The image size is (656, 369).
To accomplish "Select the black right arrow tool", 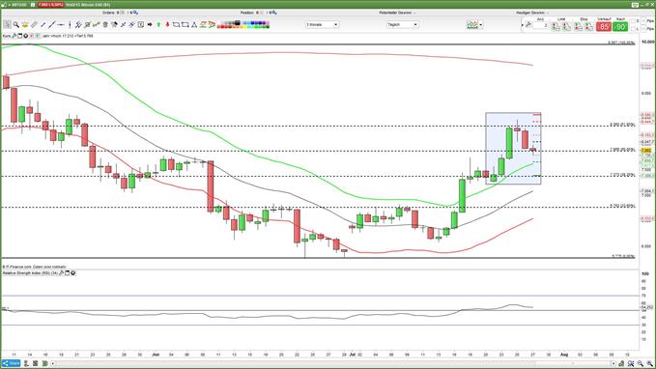I will pos(150,25).
